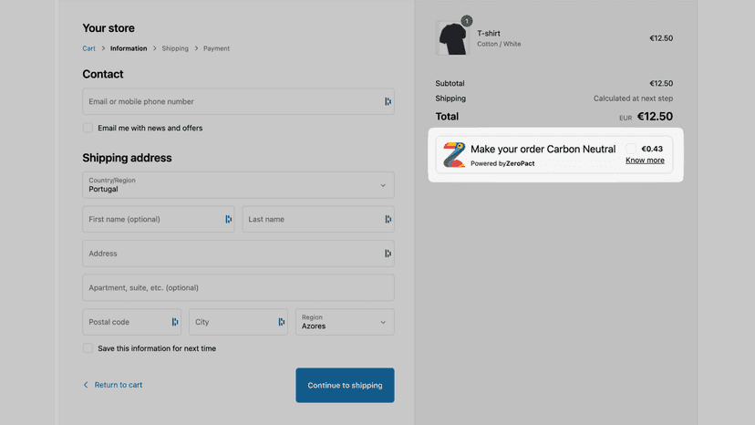Click autofill icon in Last name field
Viewport: 755px width, 425px height.
[388, 219]
